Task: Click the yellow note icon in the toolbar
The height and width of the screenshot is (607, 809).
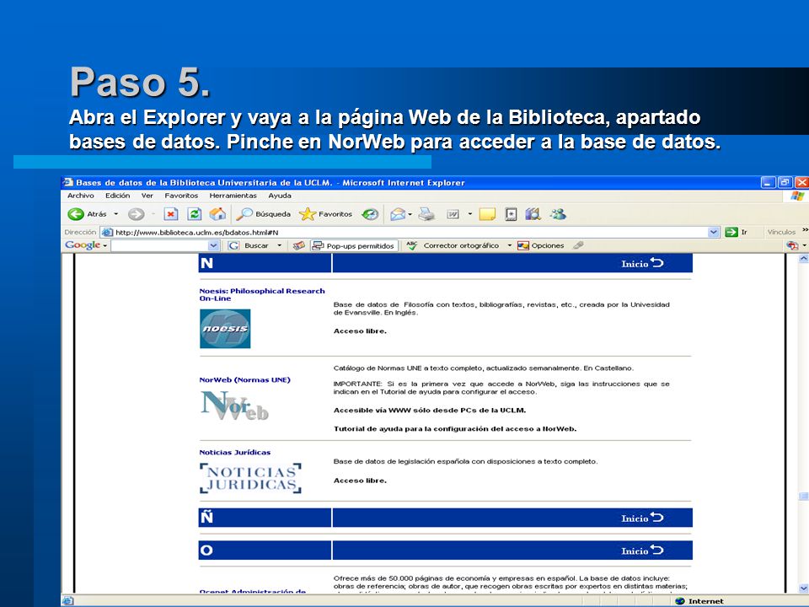Action: pos(487,213)
